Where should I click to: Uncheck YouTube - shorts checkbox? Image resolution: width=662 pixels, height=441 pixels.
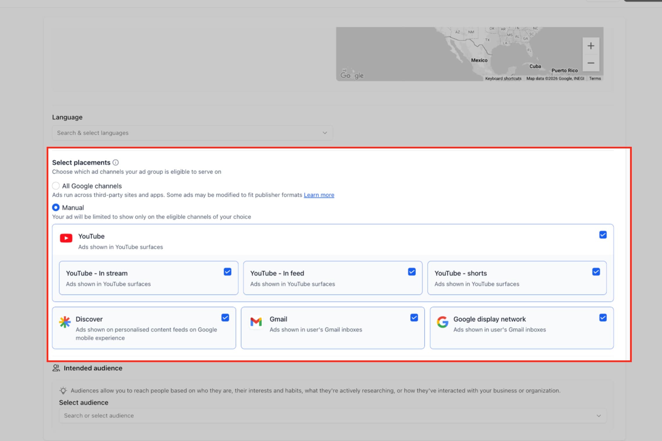coord(596,272)
